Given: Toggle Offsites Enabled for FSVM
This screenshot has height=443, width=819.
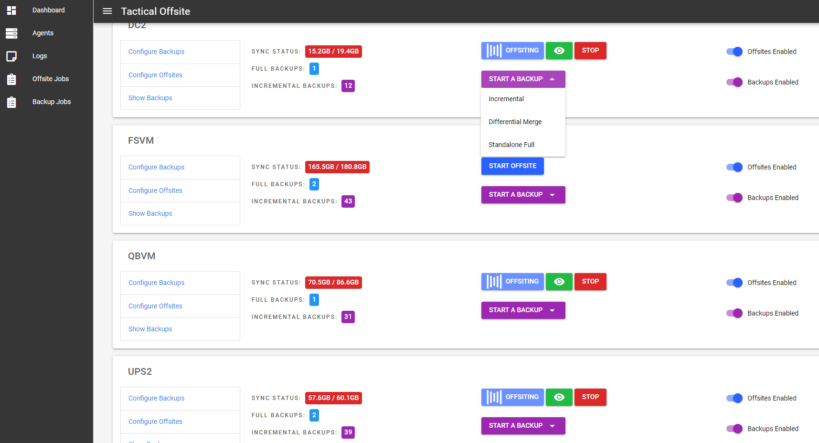Looking at the screenshot, I should (734, 167).
